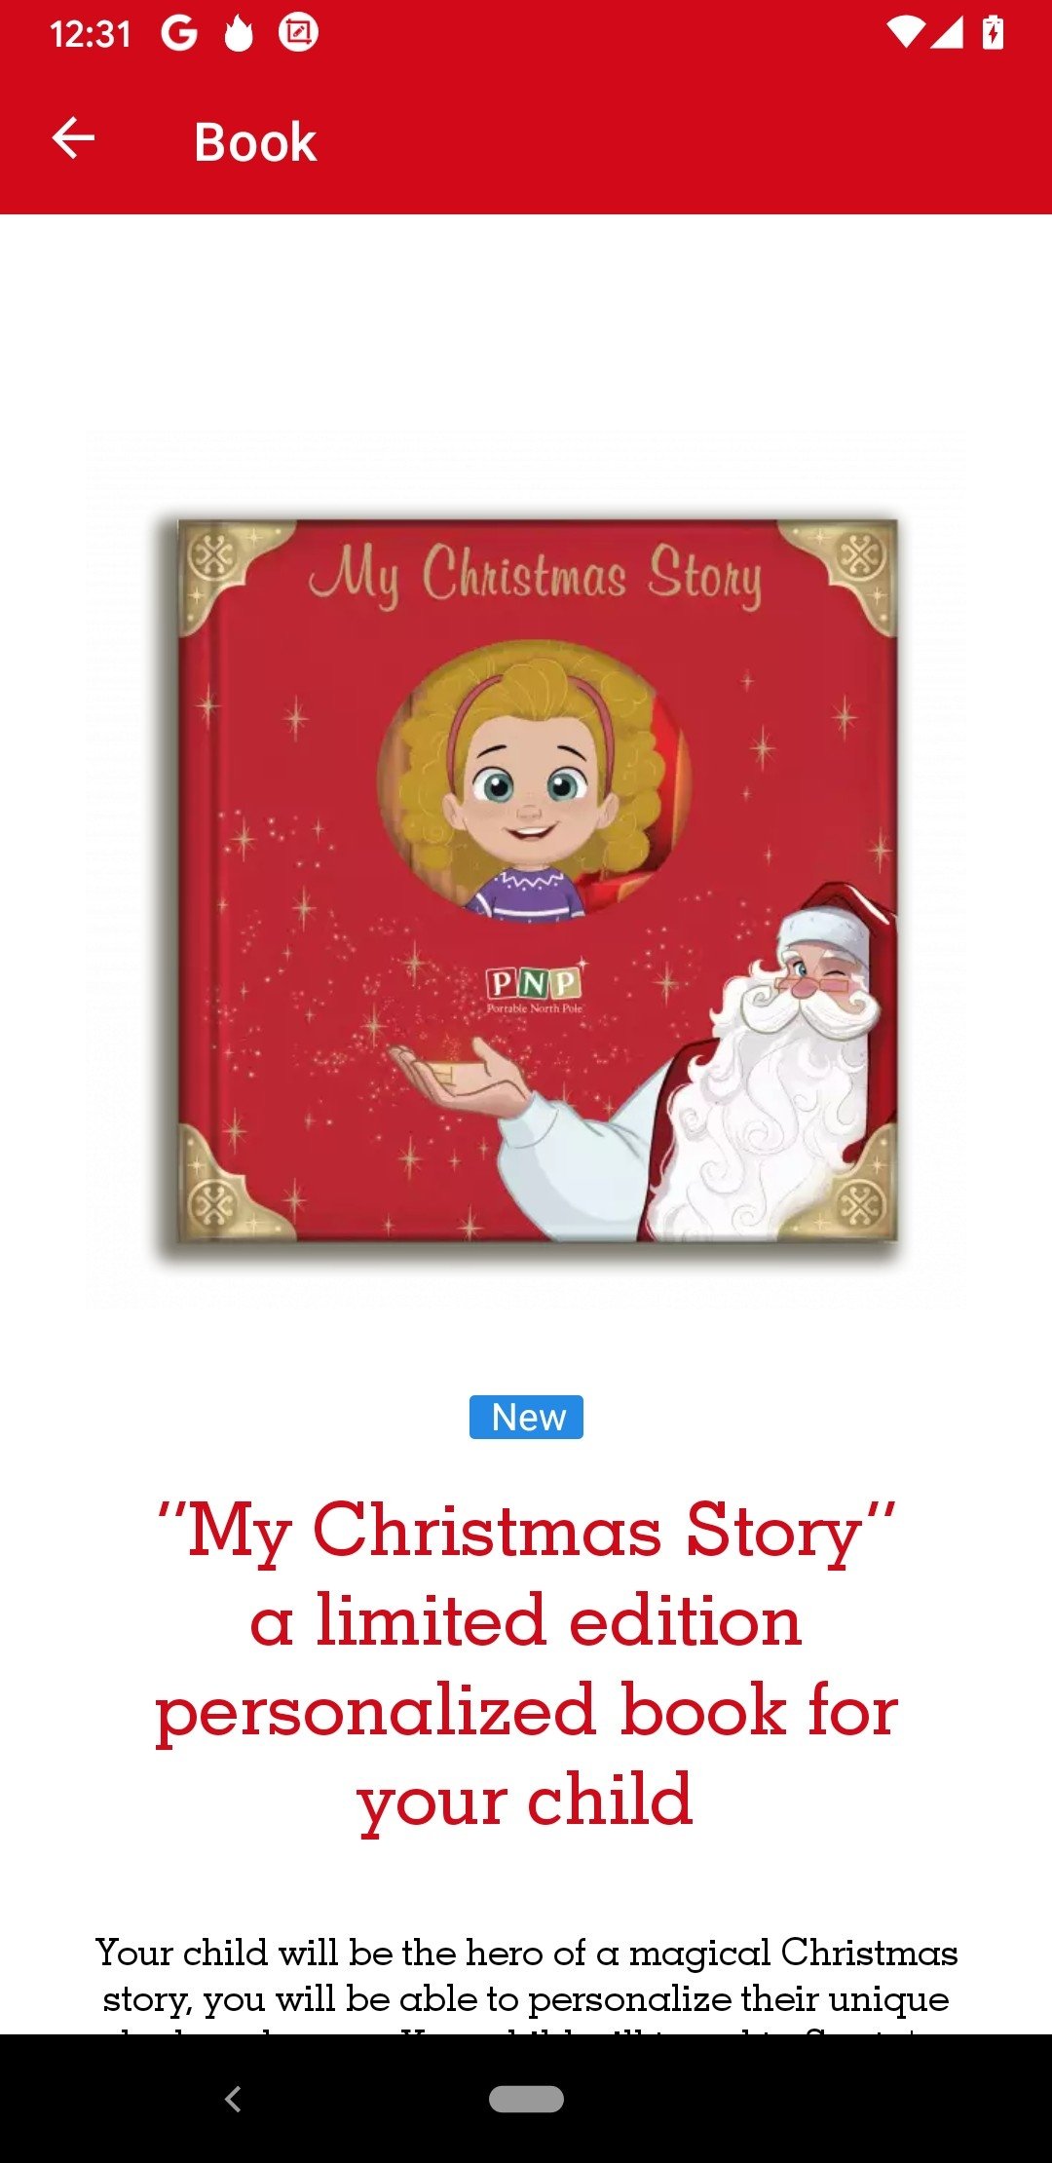Viewport: 1052px width, 2163px height.
Task: Tap the battery charging icon
Action: pos(993,33)
